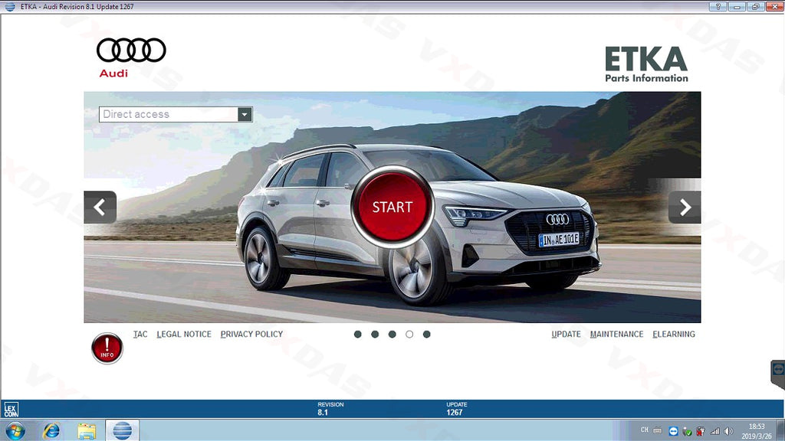
Task: Open the TAC link
Action: tap(140, 335)
